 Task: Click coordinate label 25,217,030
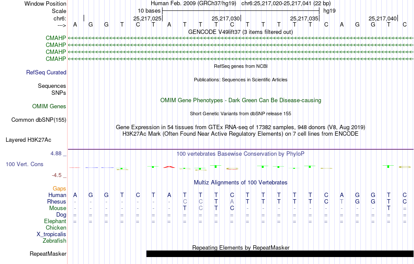[x=225, y=18]
